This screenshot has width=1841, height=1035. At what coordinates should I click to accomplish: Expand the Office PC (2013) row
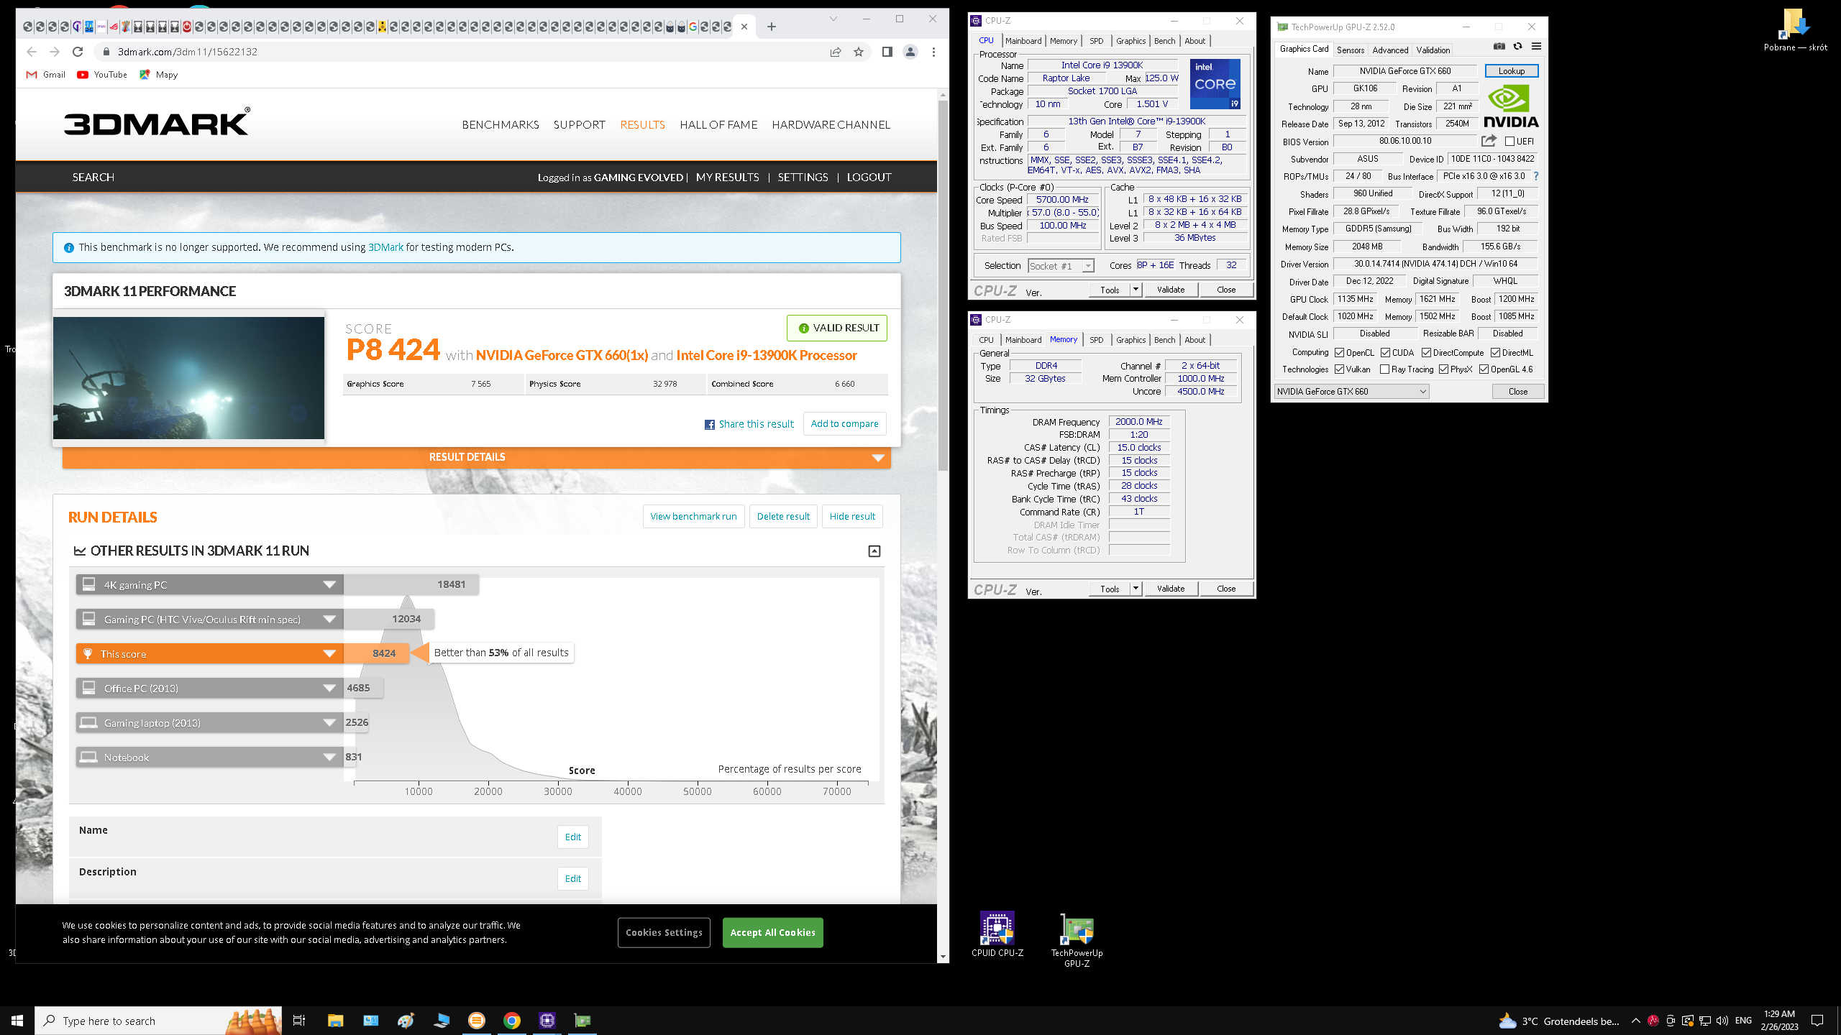click(329, 688)
